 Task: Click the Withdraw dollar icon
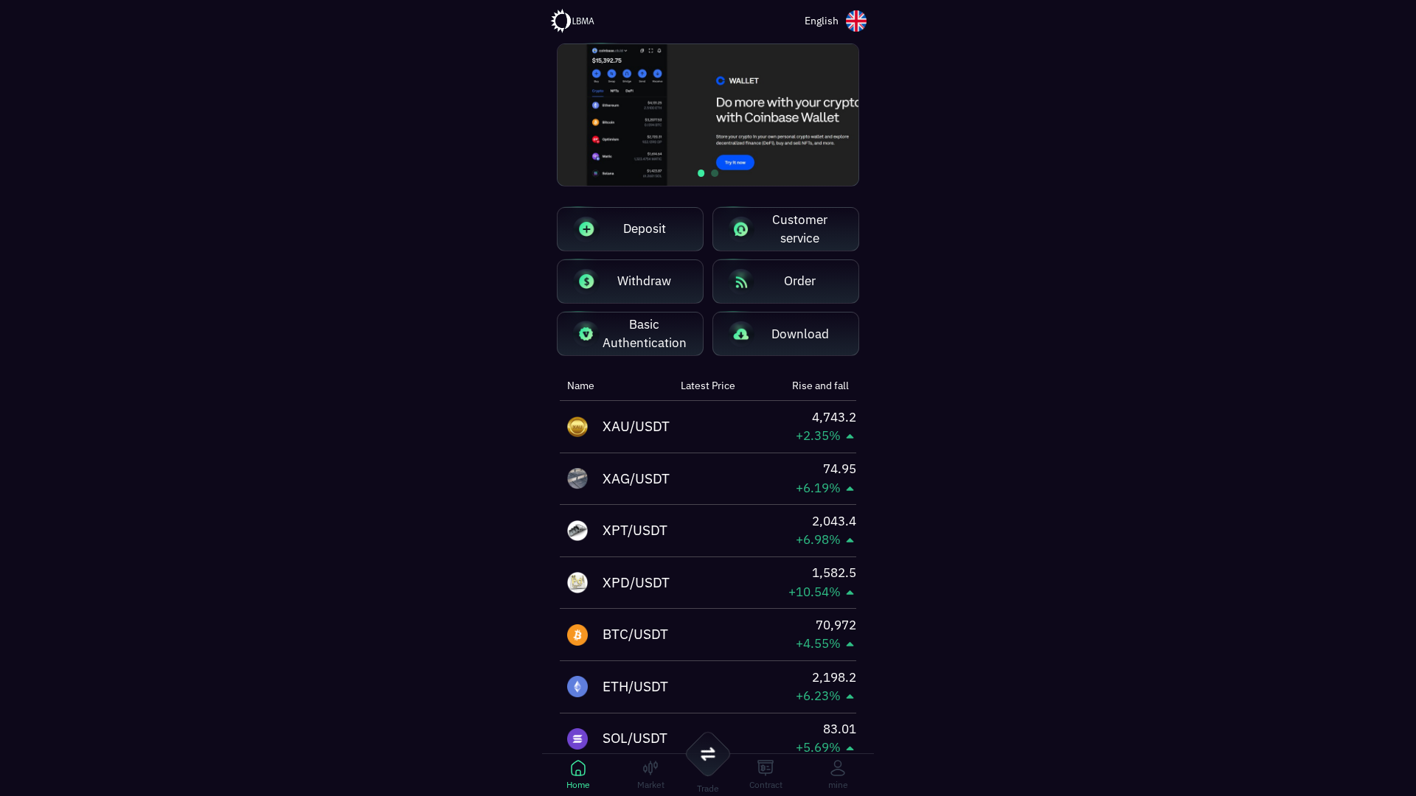coord(586,281)
